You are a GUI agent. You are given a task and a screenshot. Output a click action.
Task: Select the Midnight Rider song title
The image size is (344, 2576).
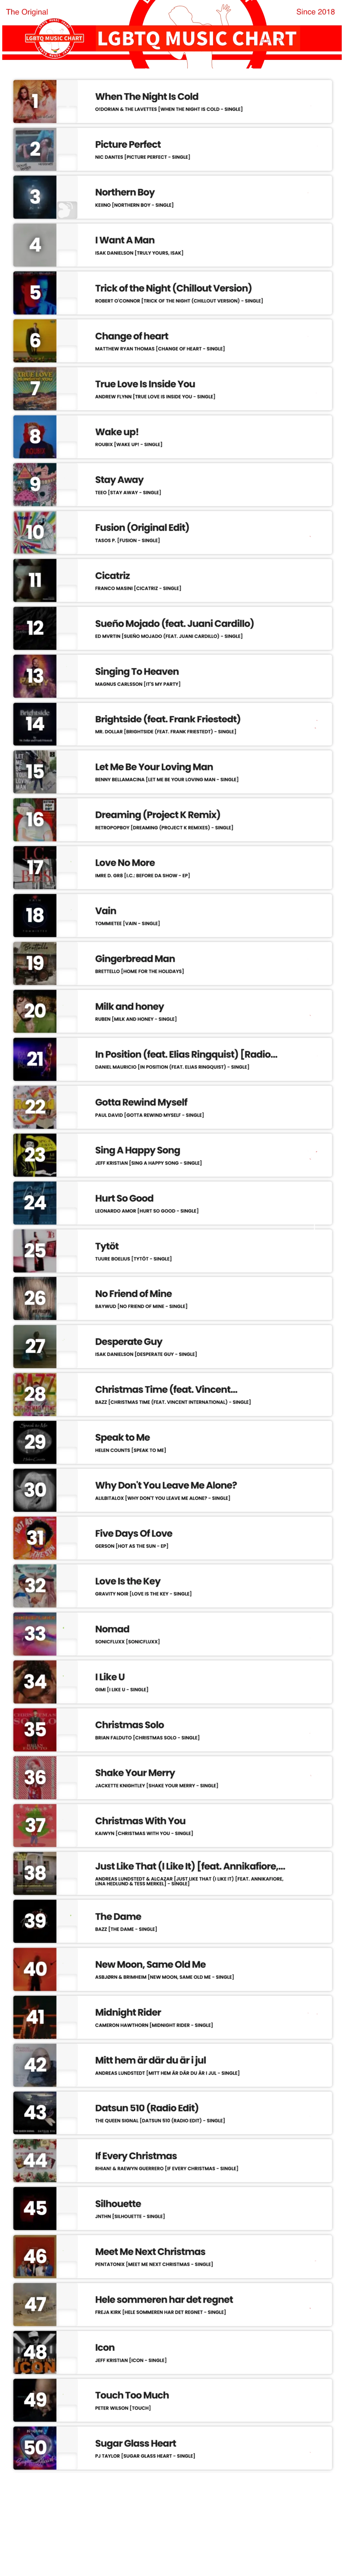click(128, 2012)
